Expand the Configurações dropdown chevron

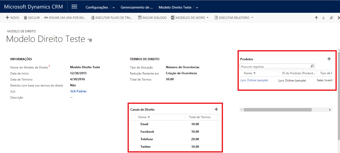(x=114, y=8)
